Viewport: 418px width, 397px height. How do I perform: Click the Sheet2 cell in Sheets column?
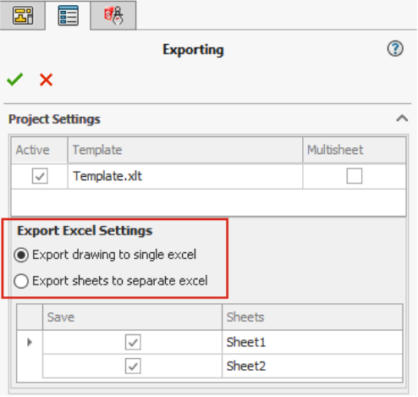click(312, 367)
